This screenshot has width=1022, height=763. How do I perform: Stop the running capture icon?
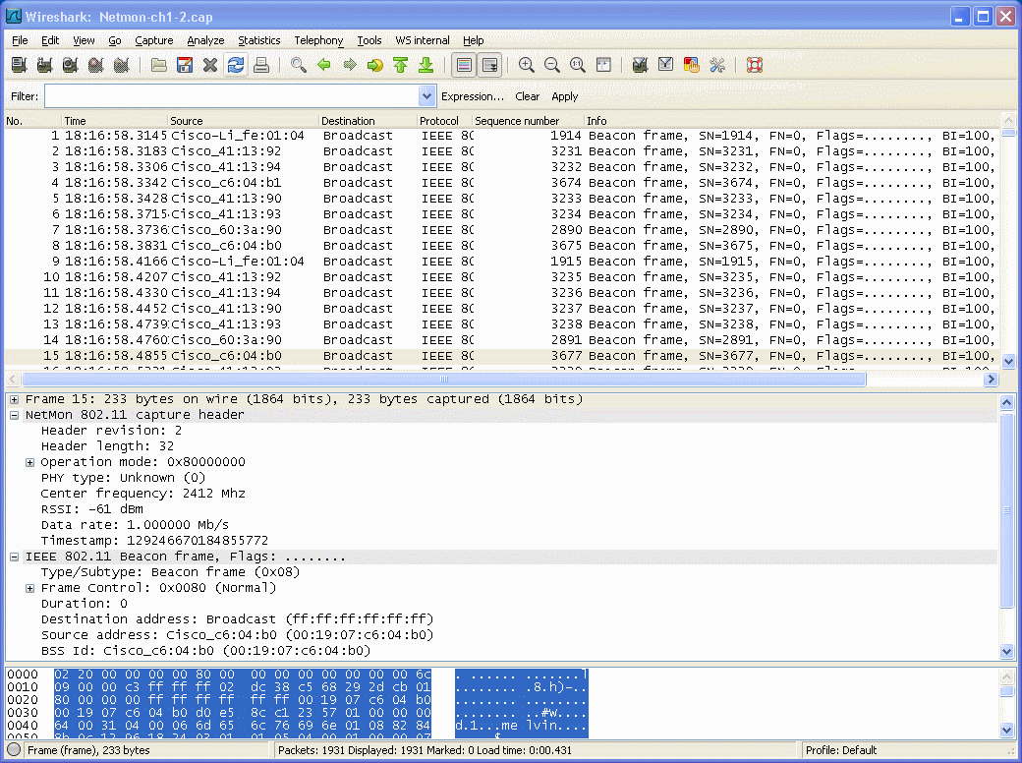pyautogui.click(x=96, y=65)
